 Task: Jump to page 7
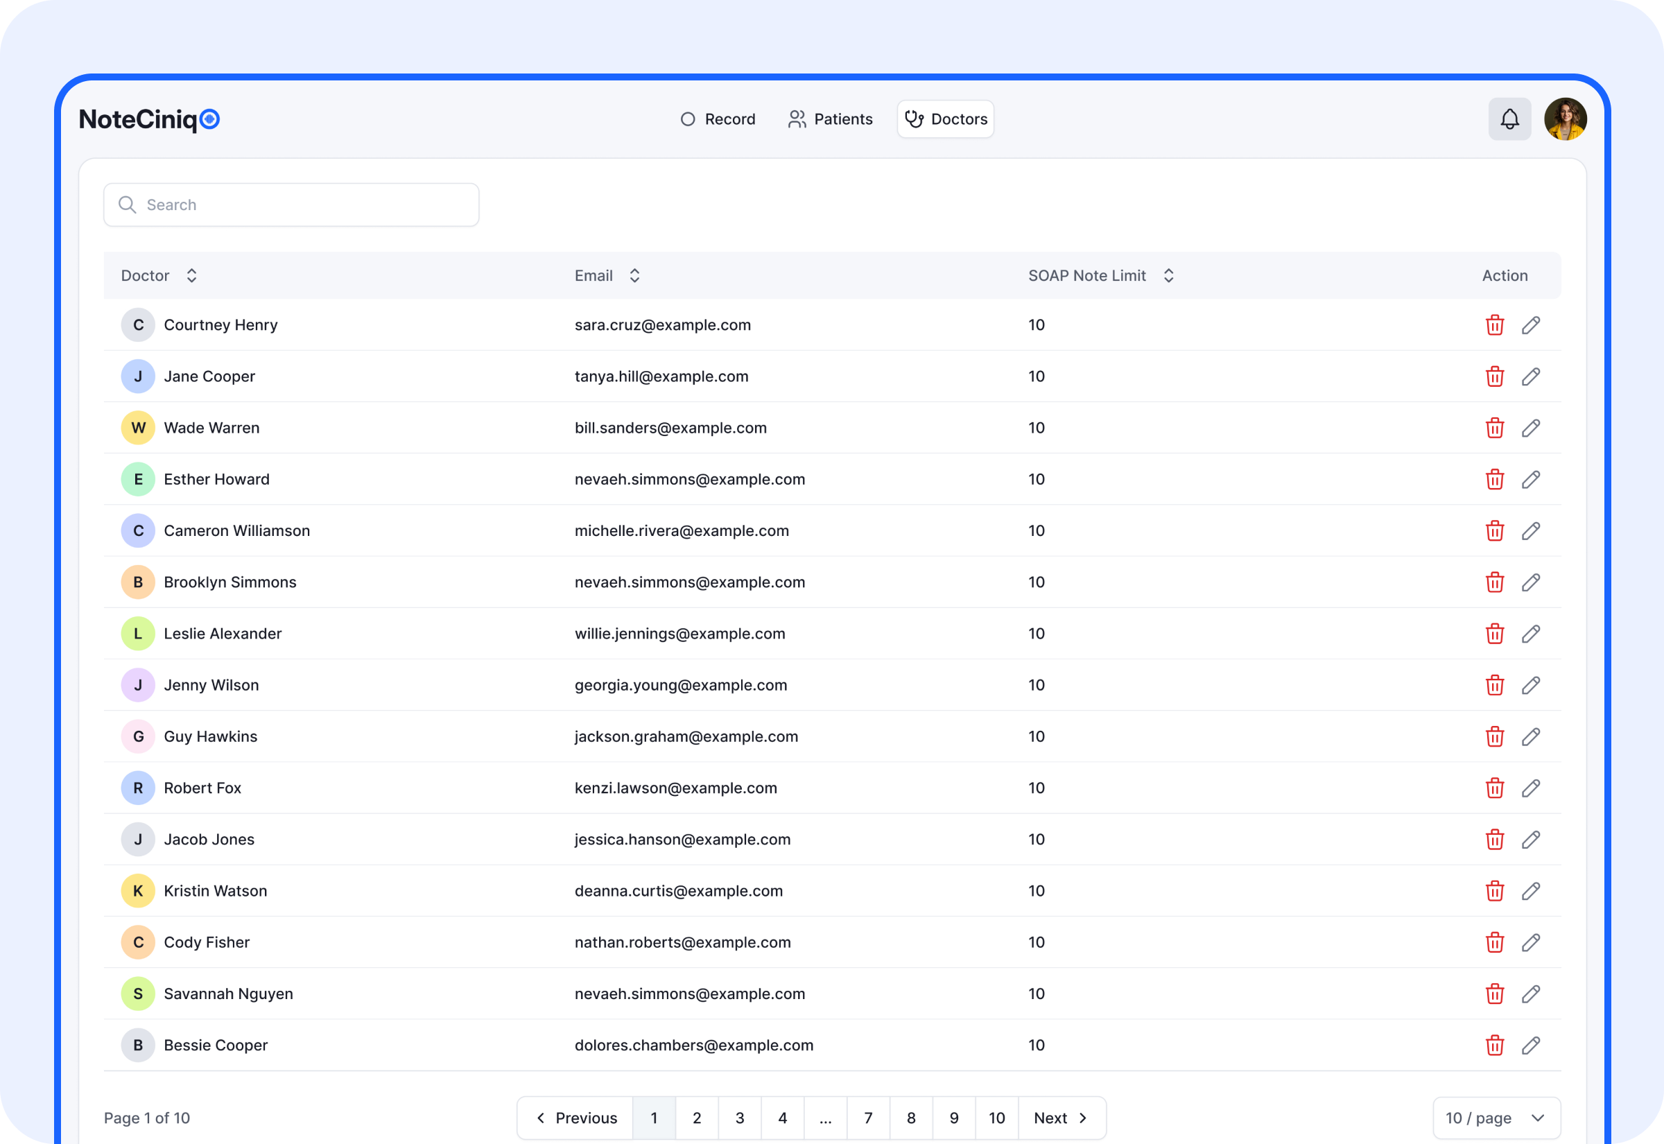tap(868, 1118)
